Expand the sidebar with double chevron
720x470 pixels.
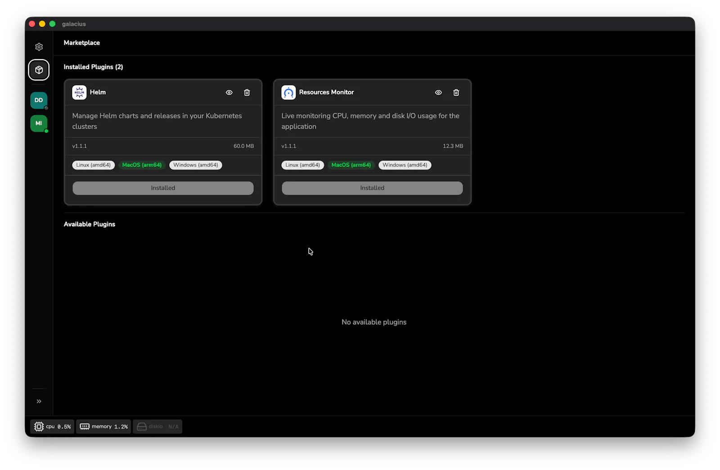click(x=39, y=401)
